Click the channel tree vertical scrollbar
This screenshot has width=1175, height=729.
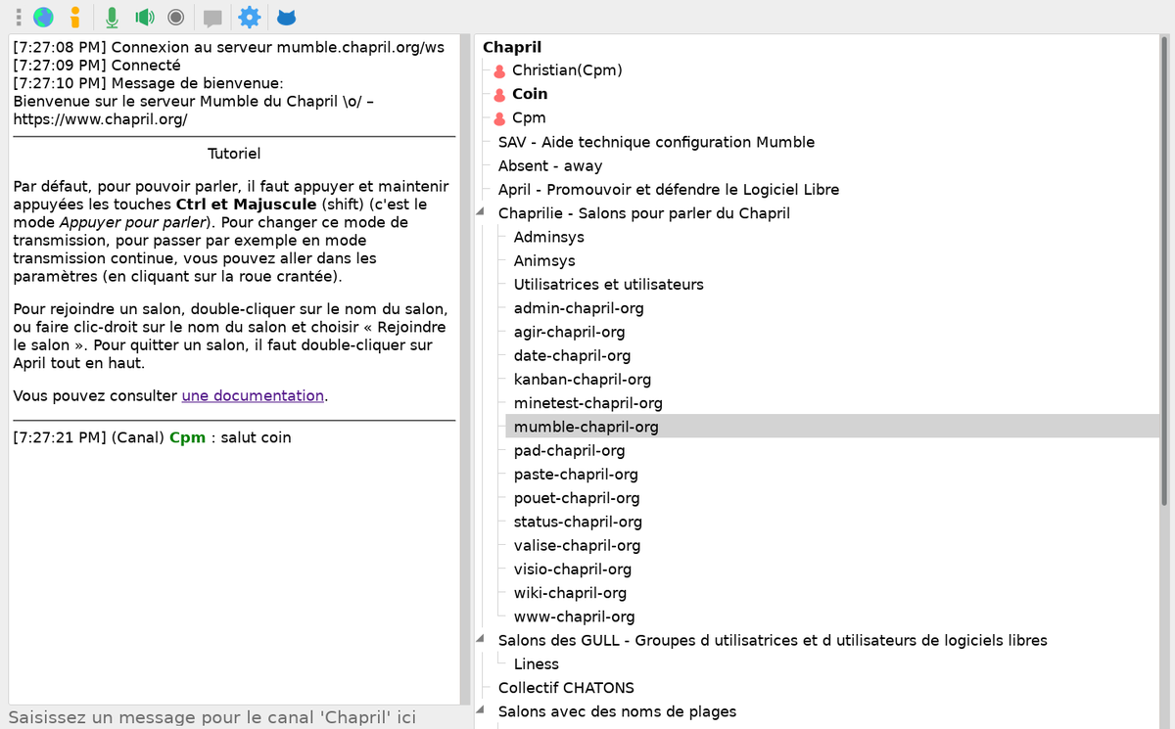pyautogui.click(x=1165, y=269)
